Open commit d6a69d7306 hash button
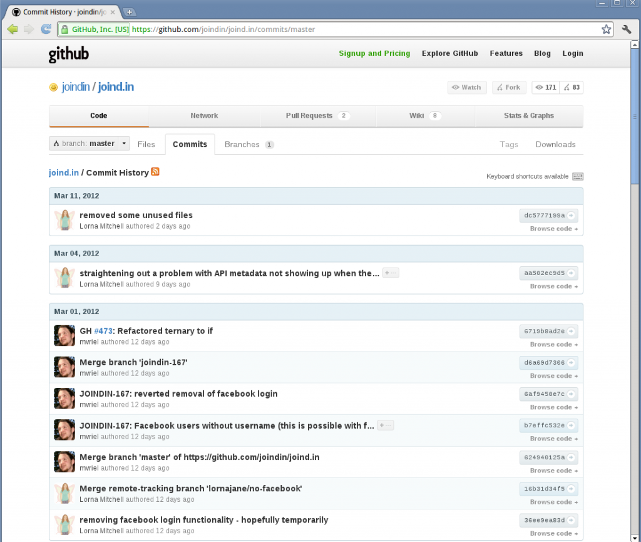 (548, 362)
